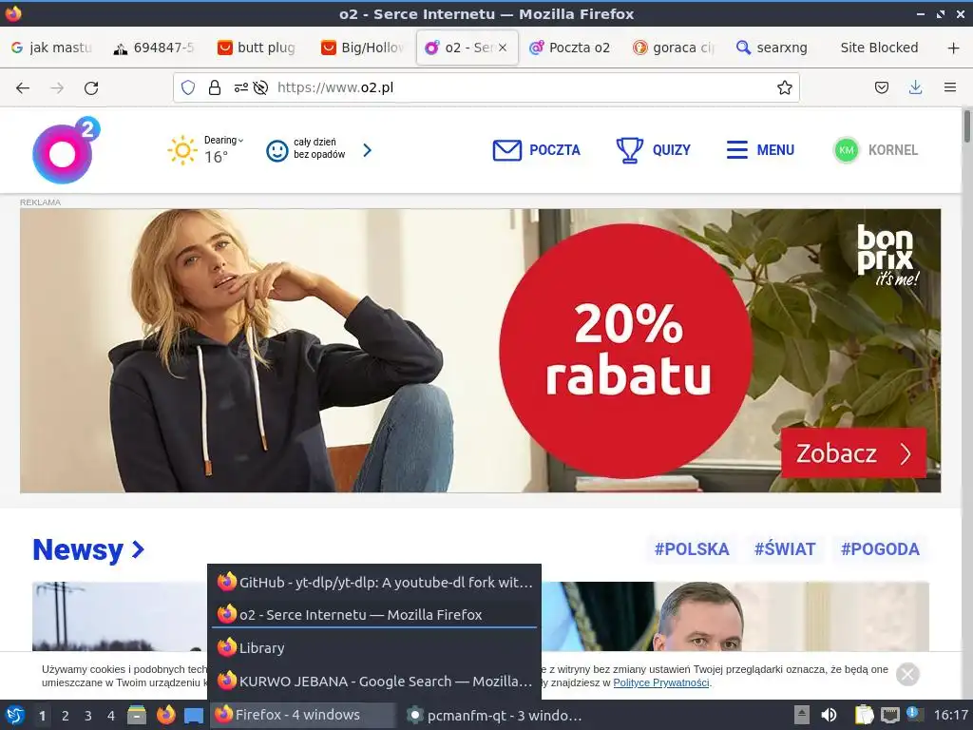
Task: Switch to the 'jak mastu' Google tab
Action: (52, 48)
